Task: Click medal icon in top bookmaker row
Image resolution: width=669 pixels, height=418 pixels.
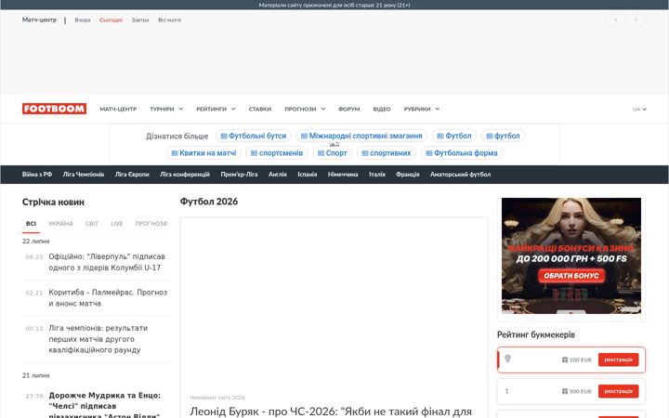Action: [507, 359]
